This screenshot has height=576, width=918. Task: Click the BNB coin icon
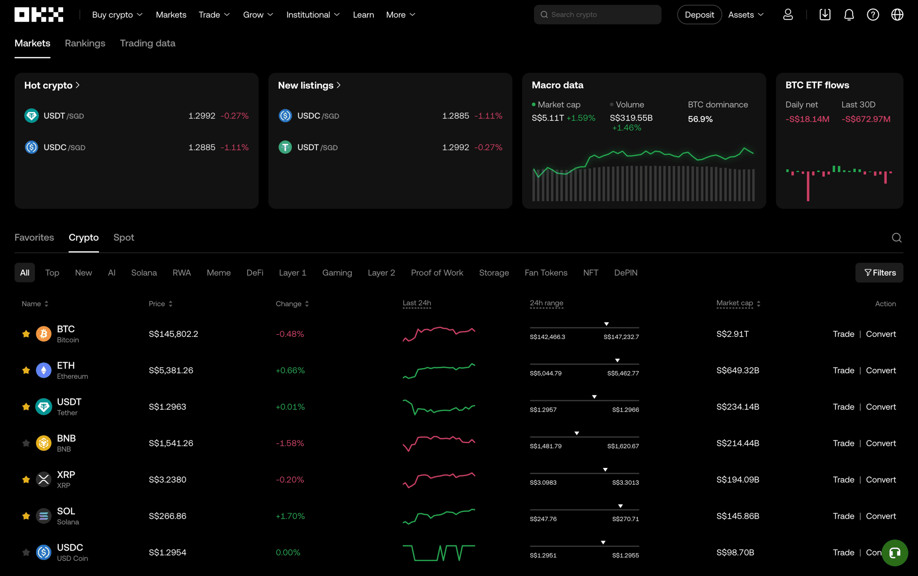[44, 443]
